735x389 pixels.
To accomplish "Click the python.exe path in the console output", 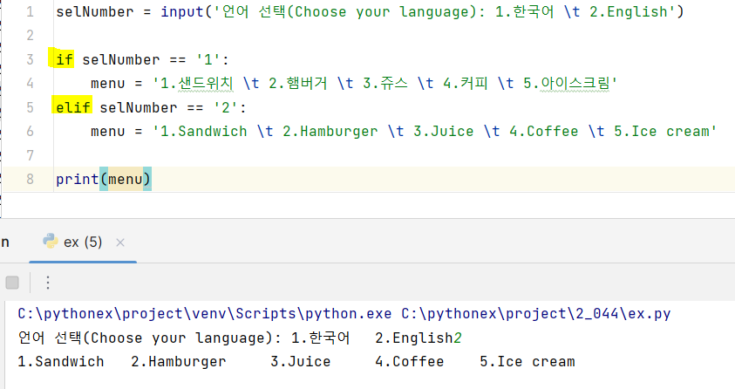I will click(205, 313).
